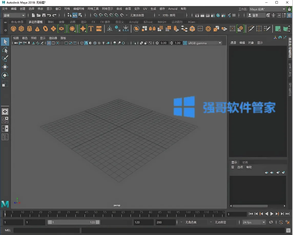Click the New Scene icon

[x=33, y=15]
